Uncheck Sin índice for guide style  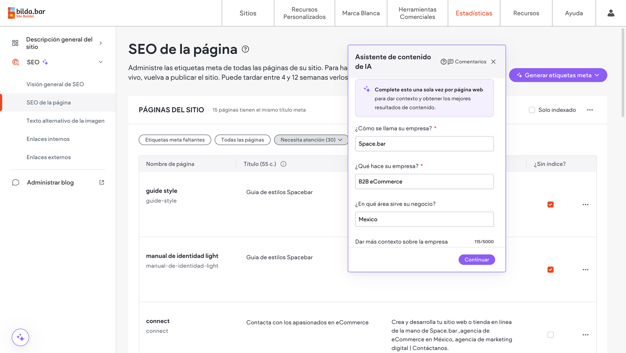[550, 205]
